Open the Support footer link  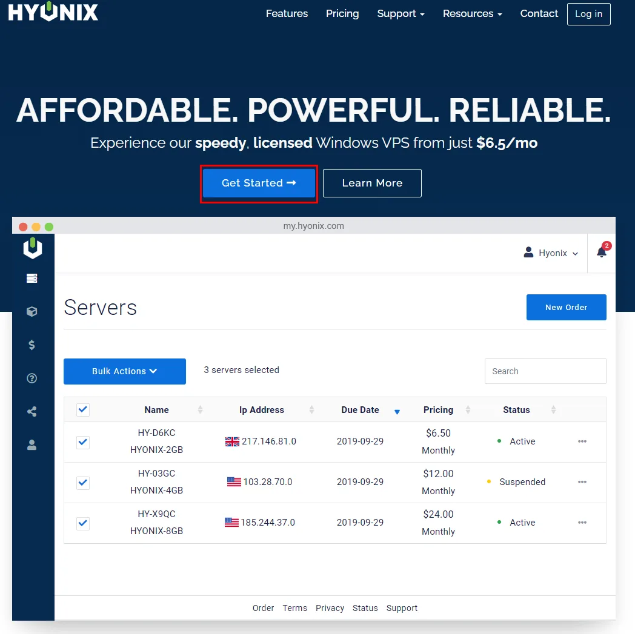(402, 608)
